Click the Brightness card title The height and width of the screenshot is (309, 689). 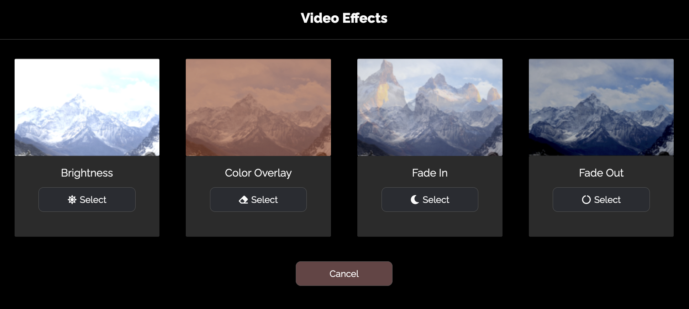(x=87, y=173)
